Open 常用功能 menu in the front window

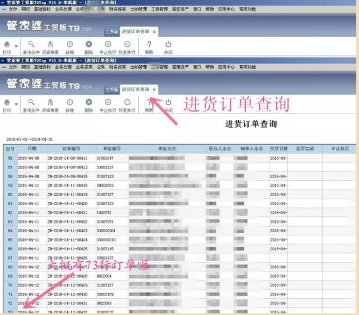point(247,67)
